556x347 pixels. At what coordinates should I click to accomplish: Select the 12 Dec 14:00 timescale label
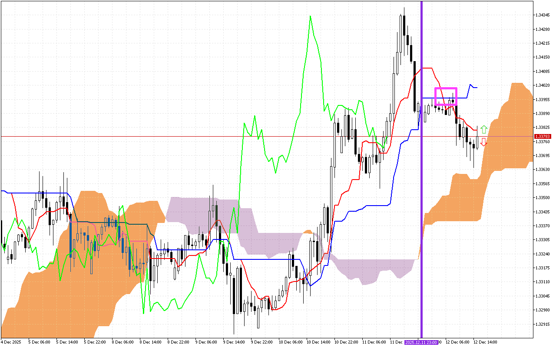coord(484,342)
